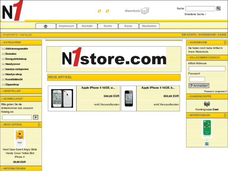Expand the Energydrinkshop category
This screenshot has width=228, height=171.
[3, 59]
